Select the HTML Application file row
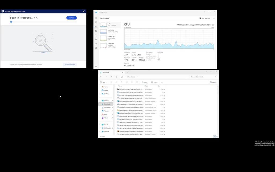Viewport: 275px width, 172px height. point(141,98)
